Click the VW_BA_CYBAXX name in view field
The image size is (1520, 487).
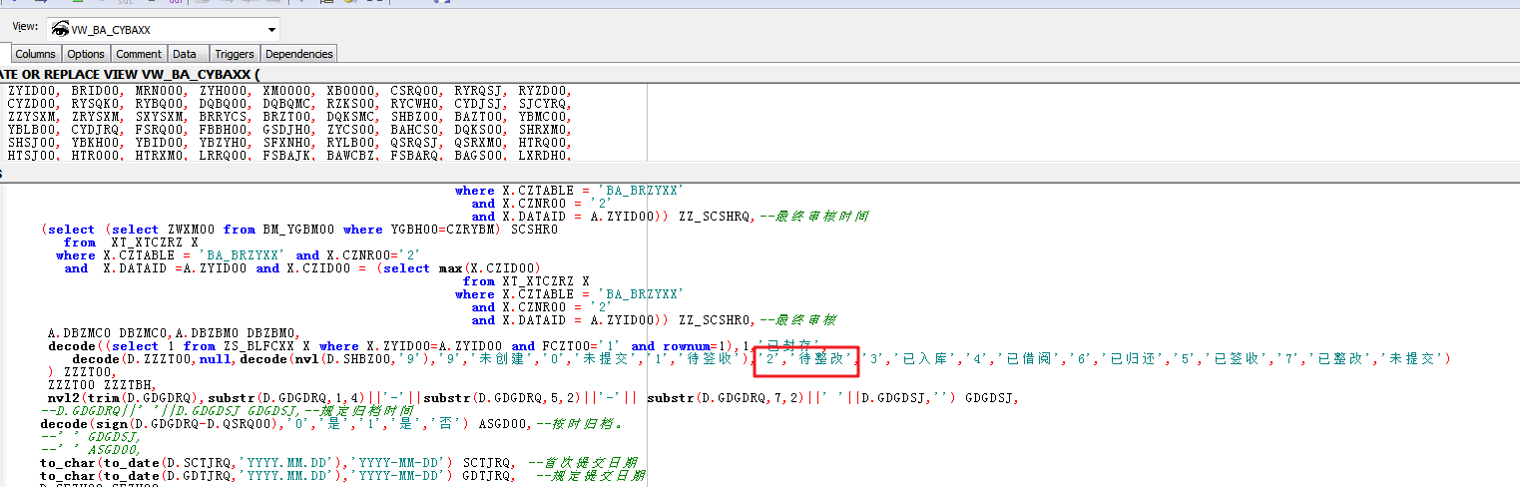(111, 30)
